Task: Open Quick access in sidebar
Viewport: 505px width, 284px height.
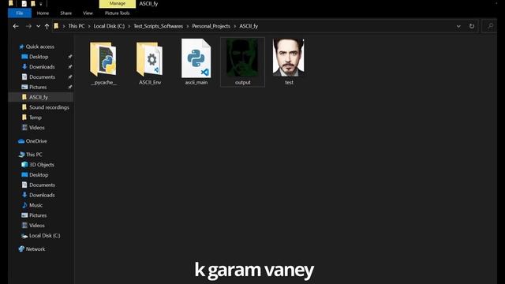Action: (x=40, y=47)
